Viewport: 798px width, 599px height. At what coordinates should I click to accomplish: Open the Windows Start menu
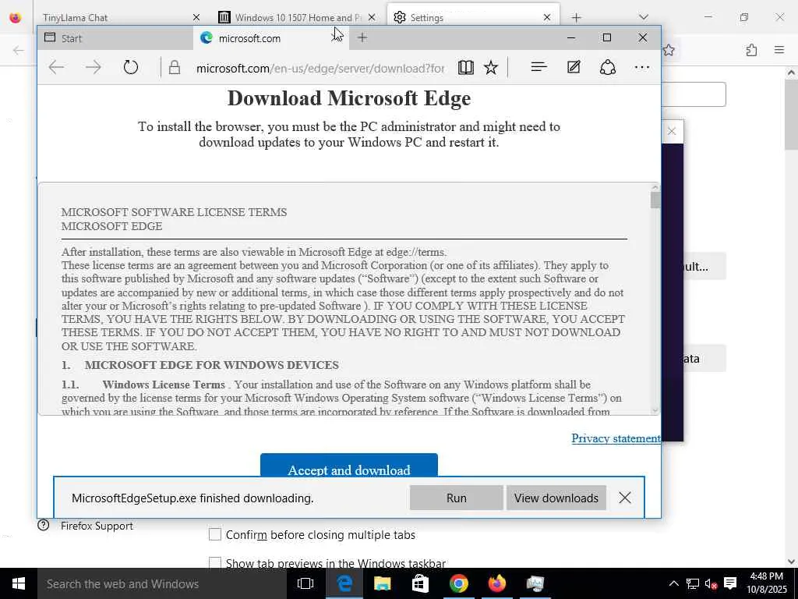pyautogui.click(x=19, y=583)
